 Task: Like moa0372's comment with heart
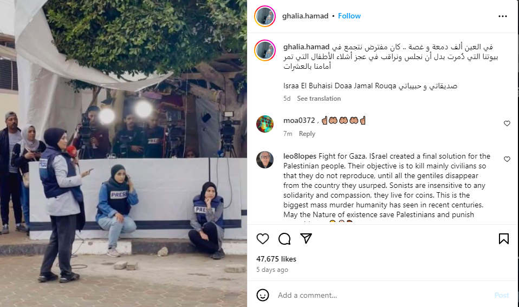(507, 123)
